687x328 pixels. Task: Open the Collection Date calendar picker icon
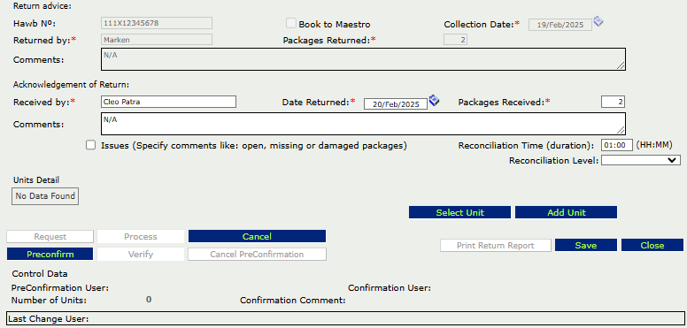click(x=598, y=21)
